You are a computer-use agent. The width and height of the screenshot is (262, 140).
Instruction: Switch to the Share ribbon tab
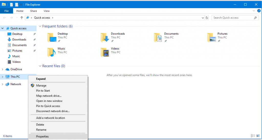[34, 11]
